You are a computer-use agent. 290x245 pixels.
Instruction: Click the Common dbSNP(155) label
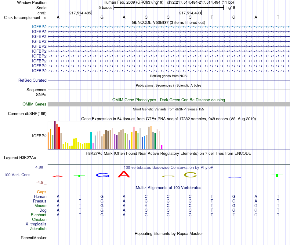pyautogui.click(x=27, y=113)
